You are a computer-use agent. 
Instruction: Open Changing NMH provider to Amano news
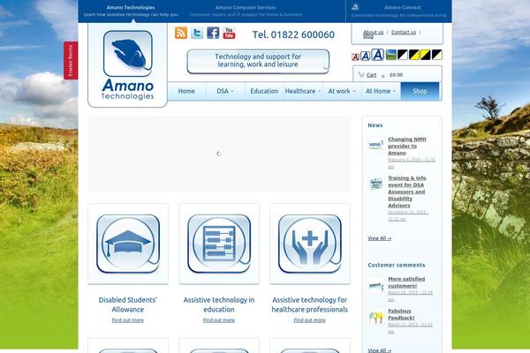(x=407, y=146)
